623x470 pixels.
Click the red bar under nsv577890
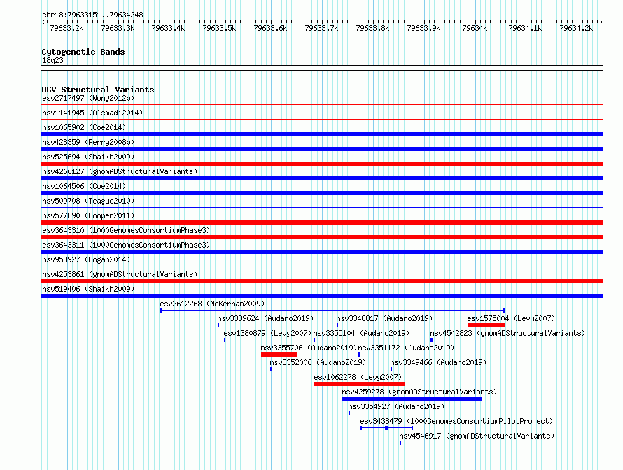coord(322,222)
